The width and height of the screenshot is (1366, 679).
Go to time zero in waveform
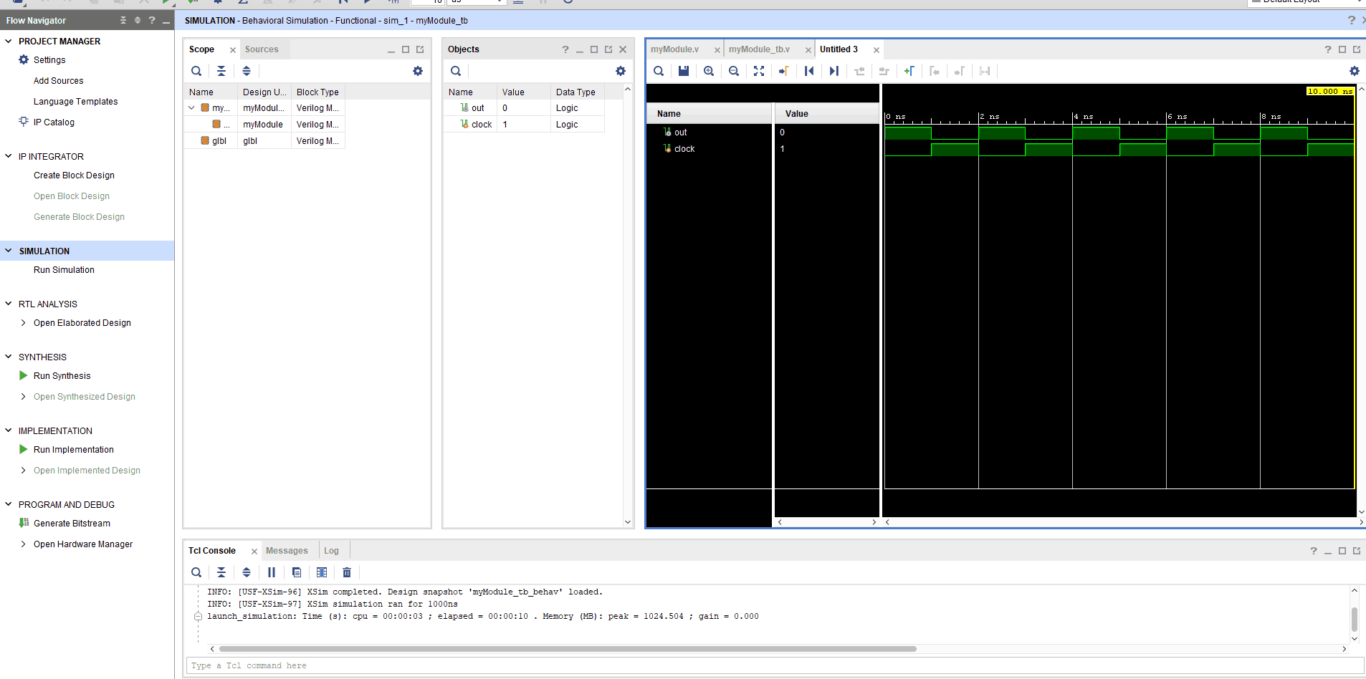coord(809,71)
